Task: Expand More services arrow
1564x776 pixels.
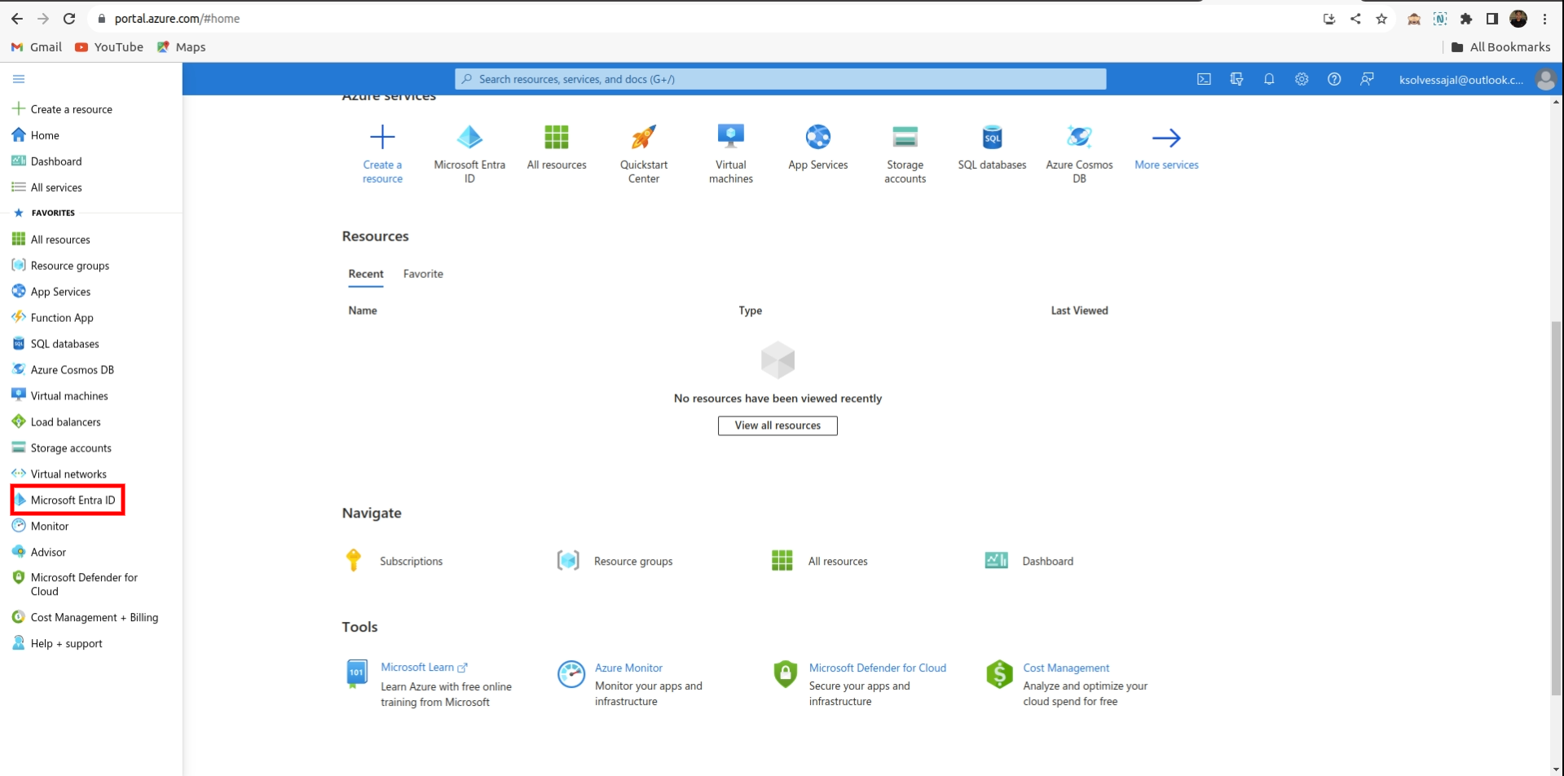Action: pos(1166,138)
